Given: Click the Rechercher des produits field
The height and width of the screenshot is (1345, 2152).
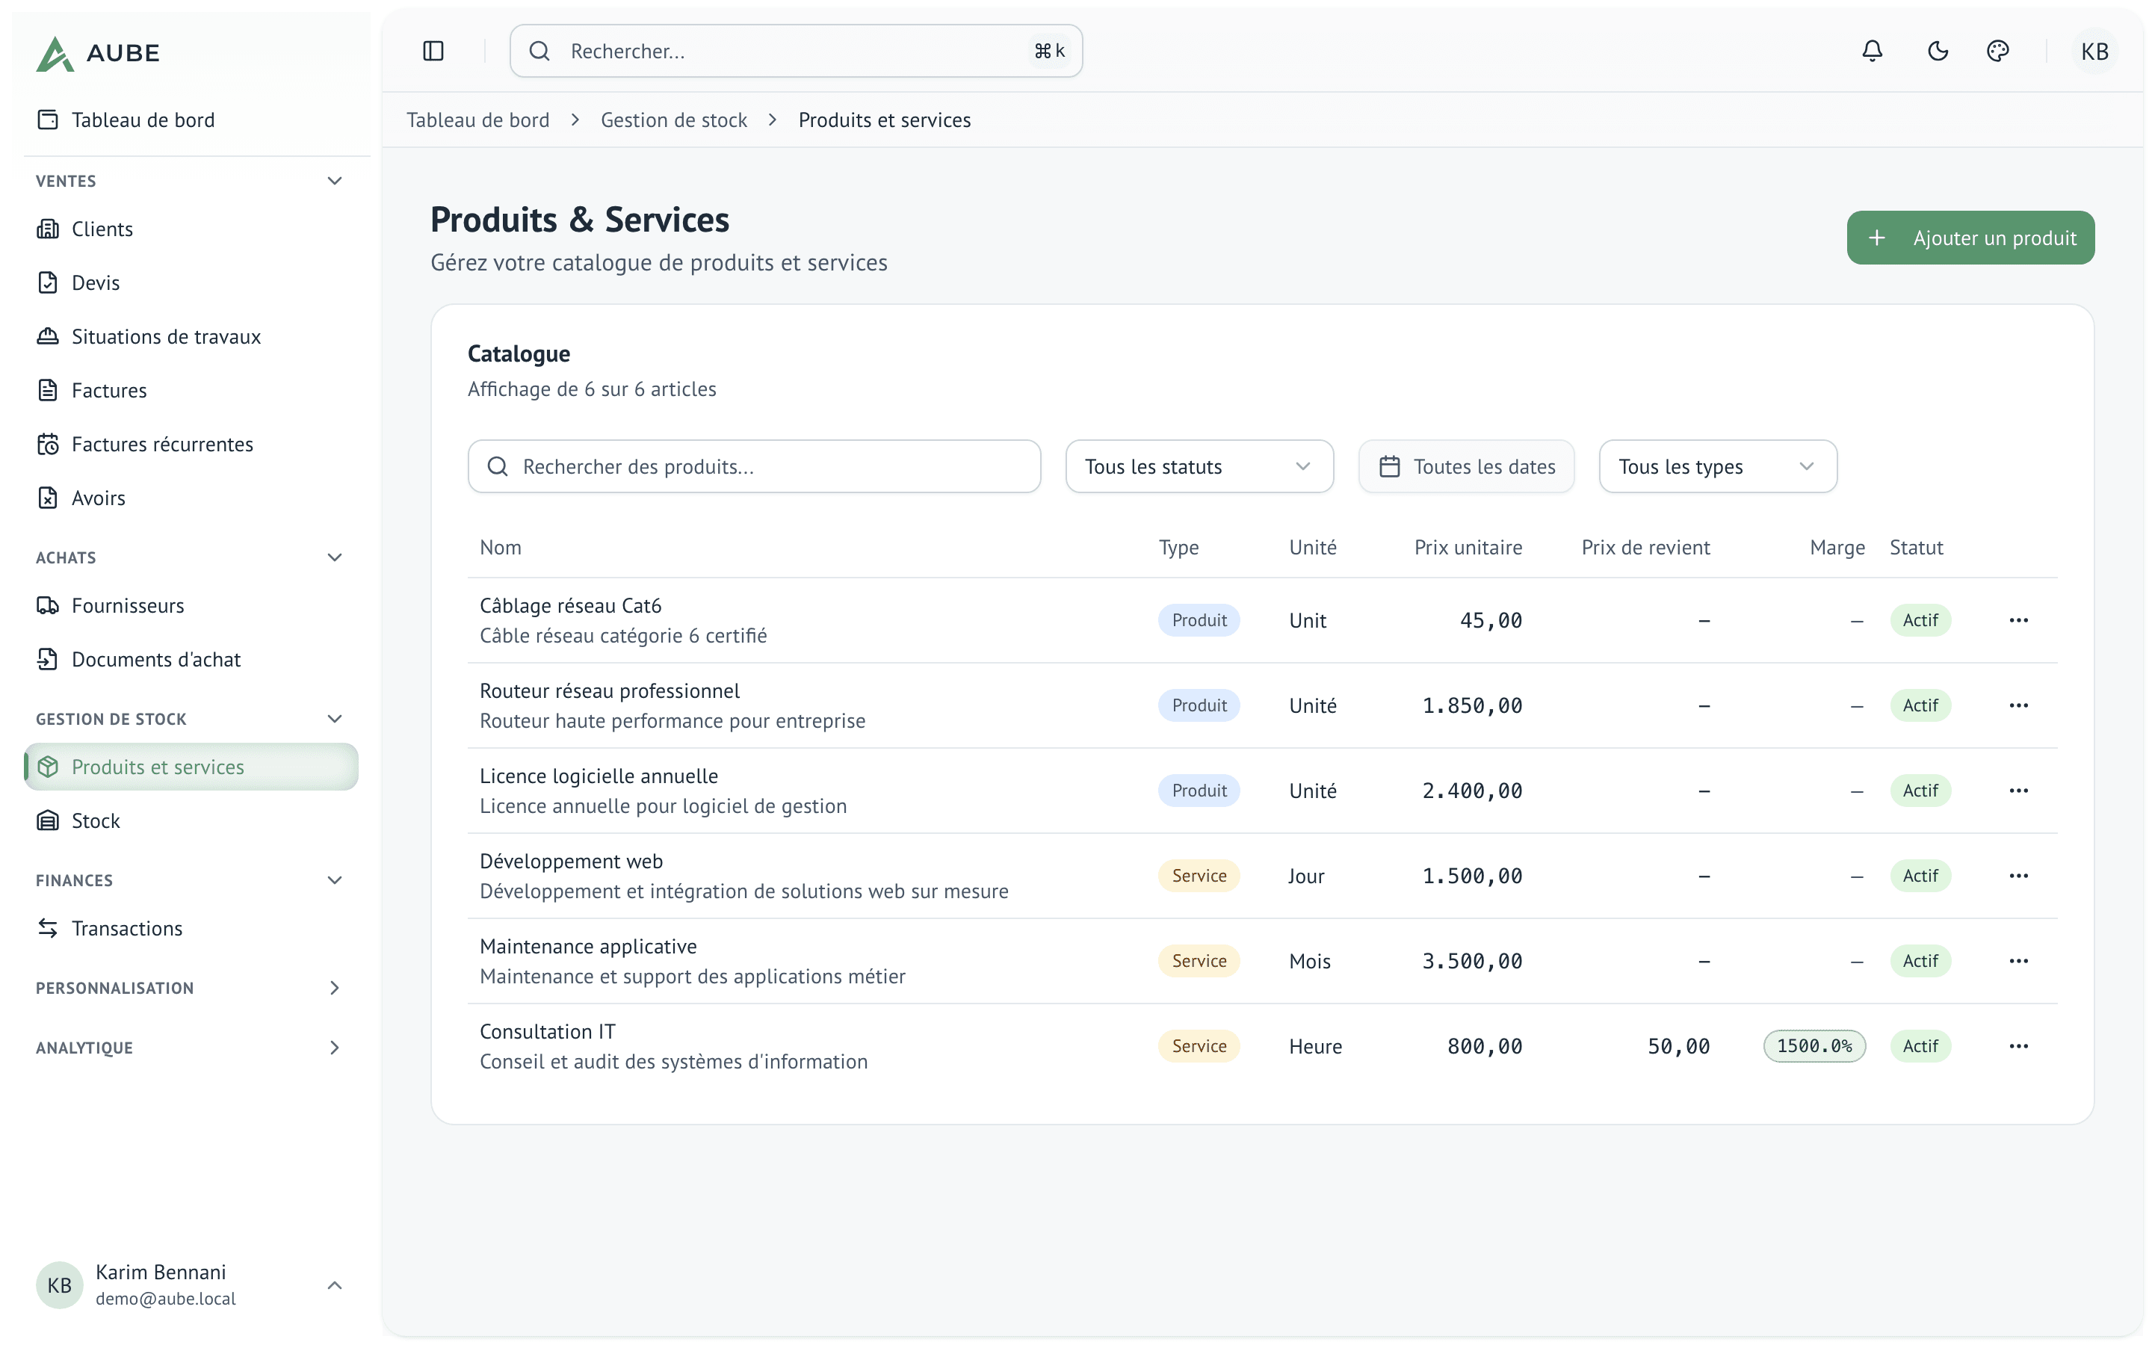Looking at the screenshot, I should [754, 466].
